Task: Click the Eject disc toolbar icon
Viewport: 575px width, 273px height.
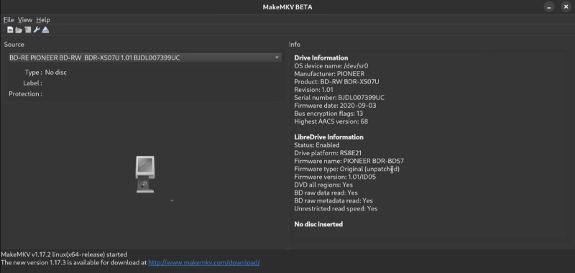Action: pos(45,30)
